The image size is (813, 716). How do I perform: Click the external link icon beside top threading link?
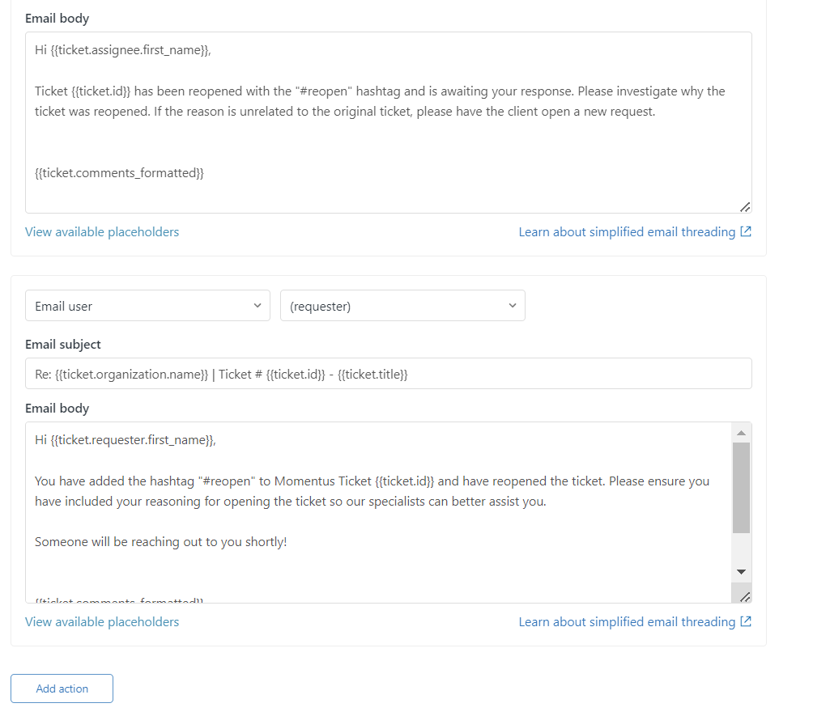(x=747, y=231)
